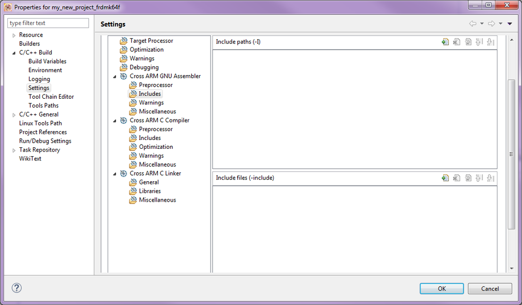Select Linux Tools Path
This screenshot has height=305, width=522.
pyautogui.click(x=40, y=123)
